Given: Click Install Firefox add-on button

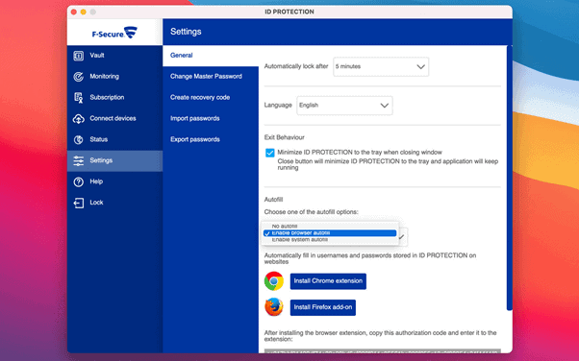Looking at the screenshot, I should [x=323, y=307].
